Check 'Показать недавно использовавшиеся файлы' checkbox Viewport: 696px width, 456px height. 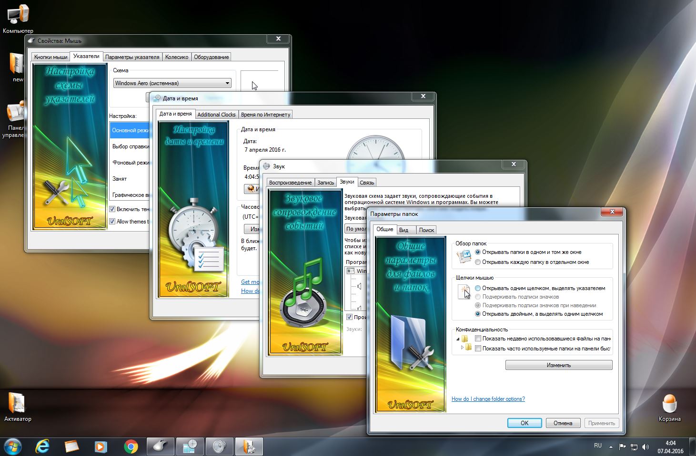(478, 339)
